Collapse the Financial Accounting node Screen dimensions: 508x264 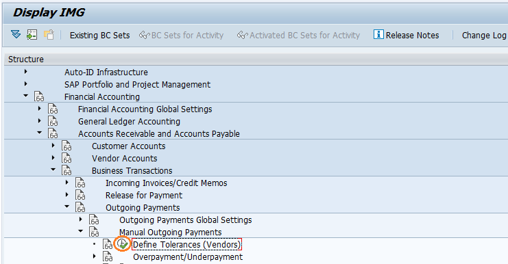point(26,96)
